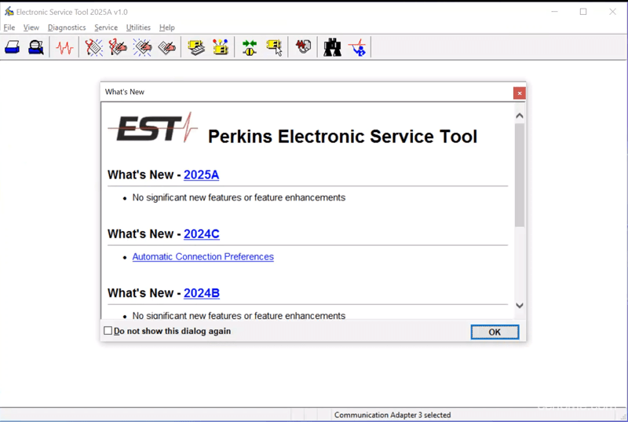Click the last toolbar icon with blue arrow

click(x=357, y=48)
